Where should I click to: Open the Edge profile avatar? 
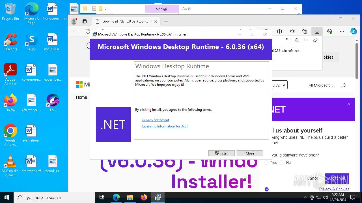(x=74, y=21)
